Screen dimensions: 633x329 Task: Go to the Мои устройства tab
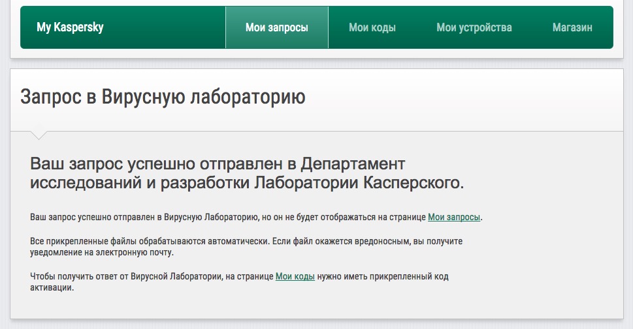click(x=474, y=27)
